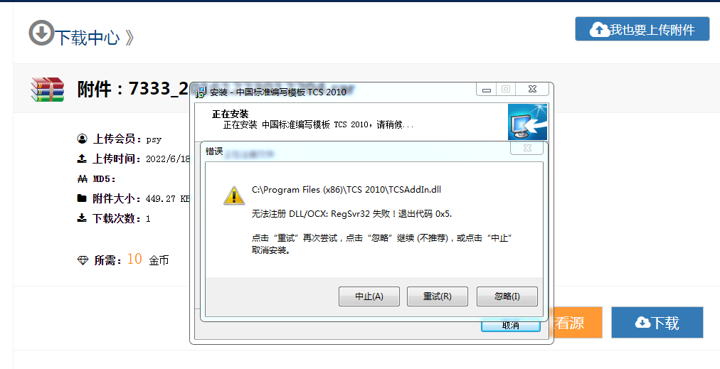Image resolution: width=720 pixels, height=369 pixels.
Task: Click the 我也要上传附件 button
Action: coord(642,29)
